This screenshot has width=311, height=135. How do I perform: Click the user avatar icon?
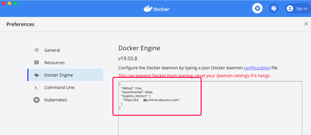(290, 8)
